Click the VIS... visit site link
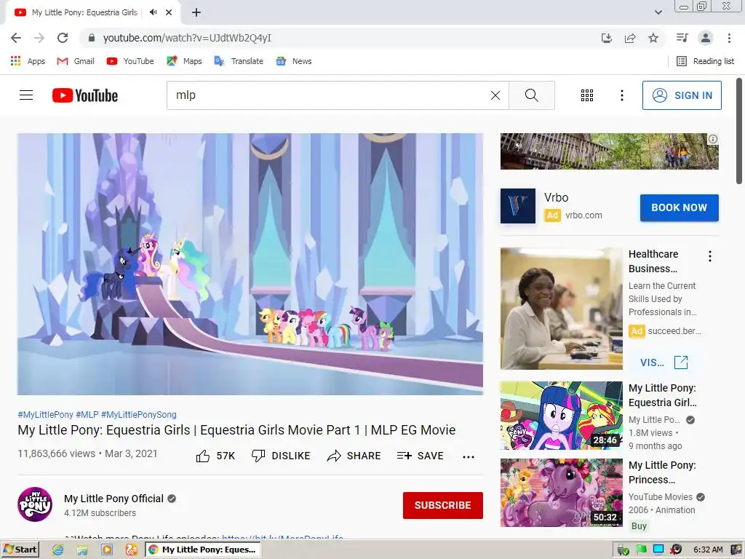This screenshot has height=559, width=745. pos(664,362)
